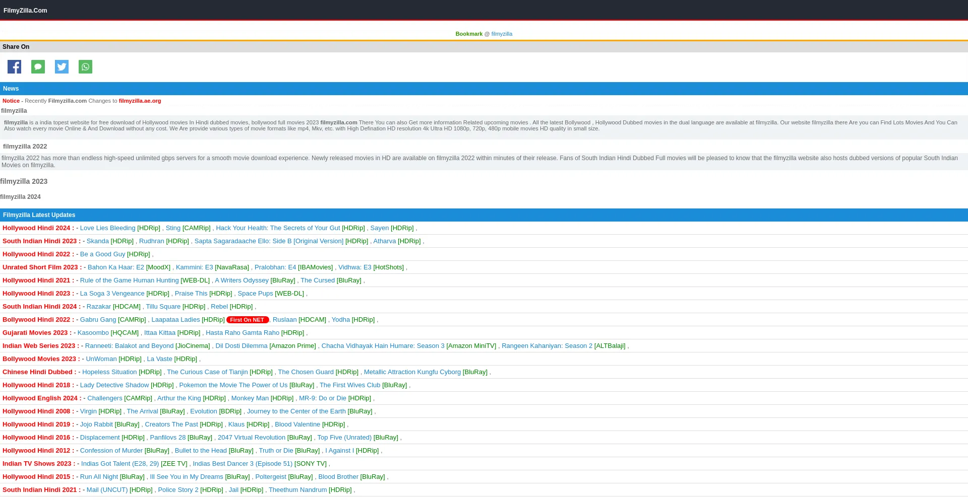The height and width of the screenshot is (500, 968).
Task: Open Ruslaan movie link
Action: 285,320
